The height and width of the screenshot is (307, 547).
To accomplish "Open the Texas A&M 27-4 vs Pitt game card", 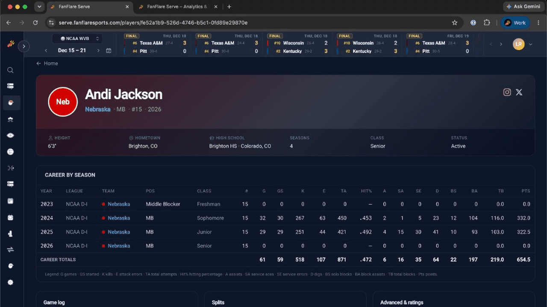I will [156, 44].
